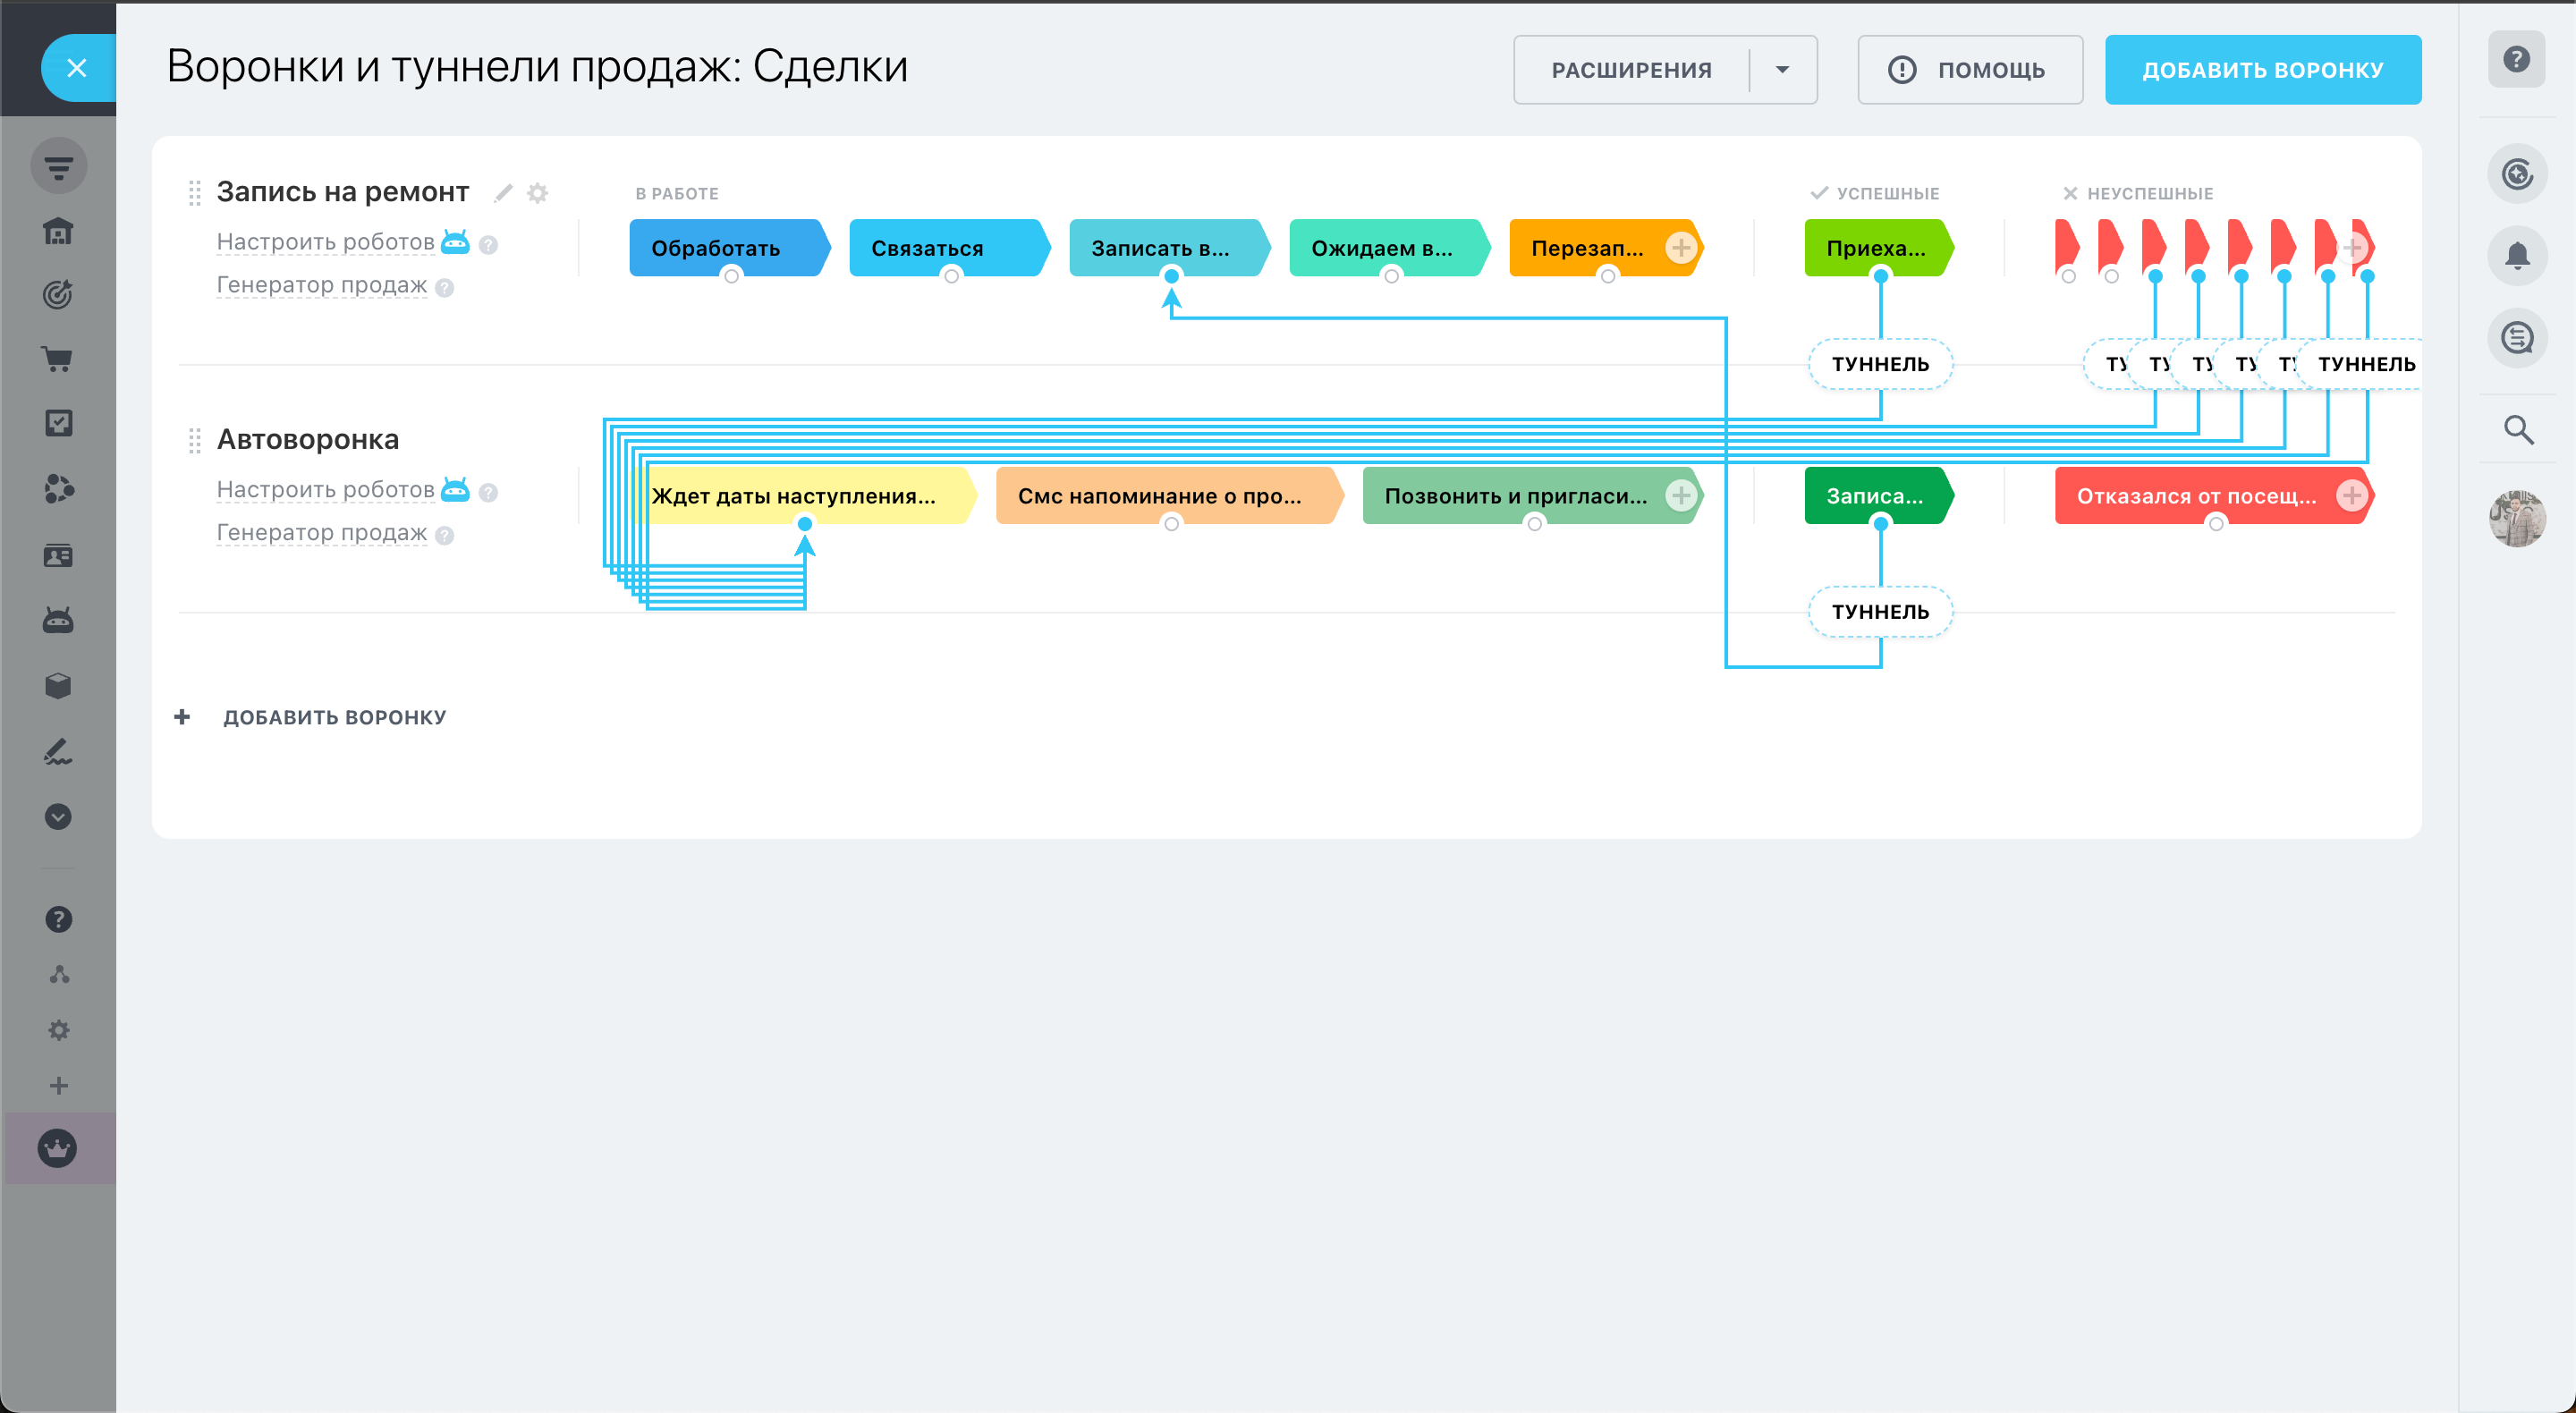Click the drag handle beside Автоворонка
This screenshot has width=2576, height=1413.
(x=194, y=440)
